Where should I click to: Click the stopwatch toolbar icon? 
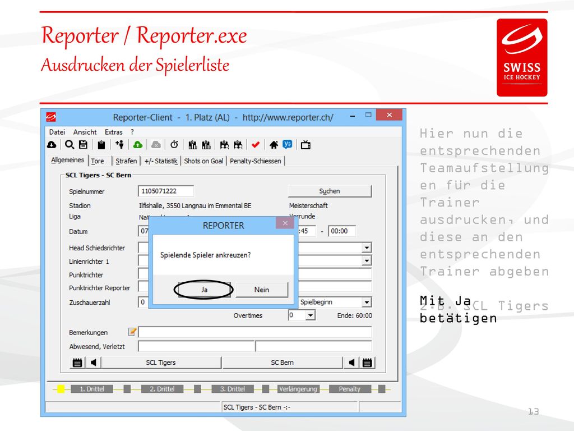point(174,145)
